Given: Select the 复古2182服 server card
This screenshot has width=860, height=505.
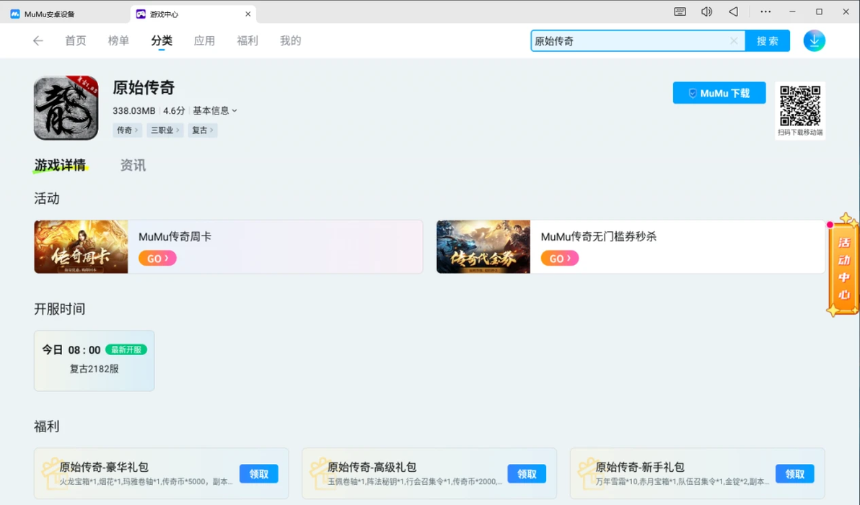Looking at the screenshot, I should pyautogui.click(x=95, y=360).
